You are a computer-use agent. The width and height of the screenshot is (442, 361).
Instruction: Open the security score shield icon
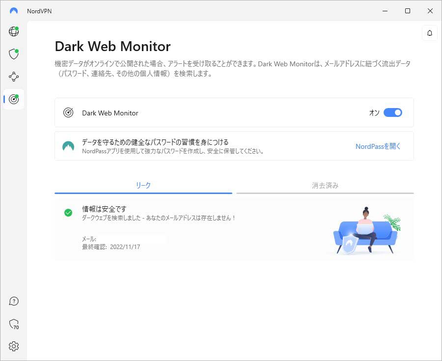(x=14, y=324)
